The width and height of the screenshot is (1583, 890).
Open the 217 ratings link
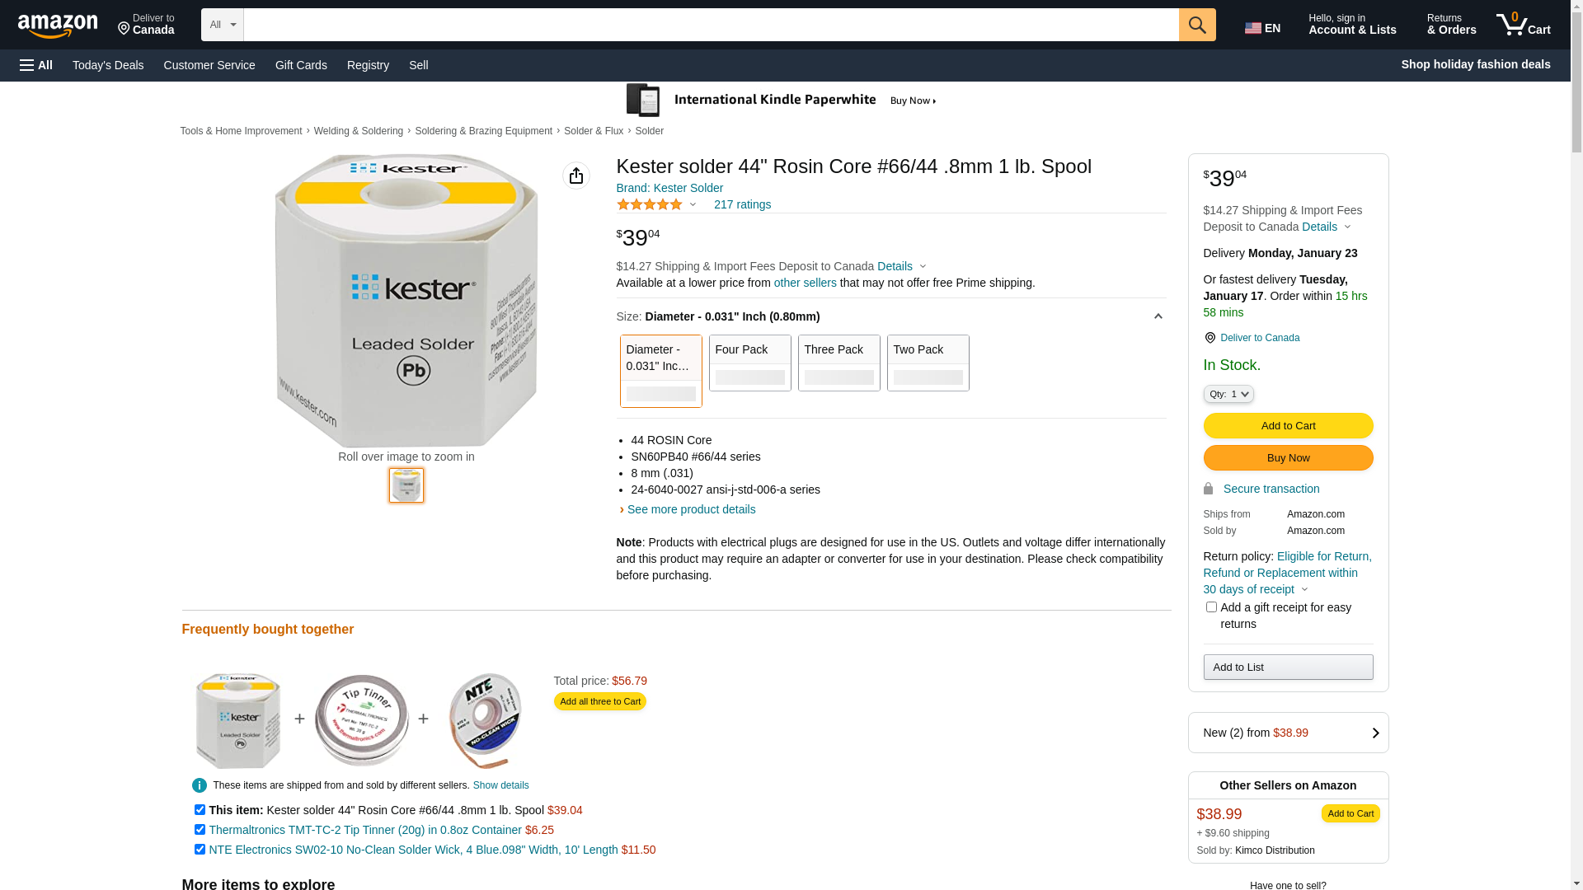pos(742,204)
